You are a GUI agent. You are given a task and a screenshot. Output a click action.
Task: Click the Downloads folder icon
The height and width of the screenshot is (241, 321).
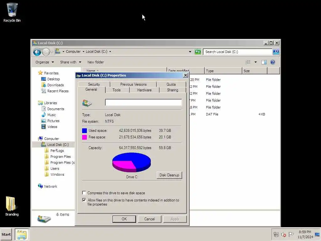(43, 85)
